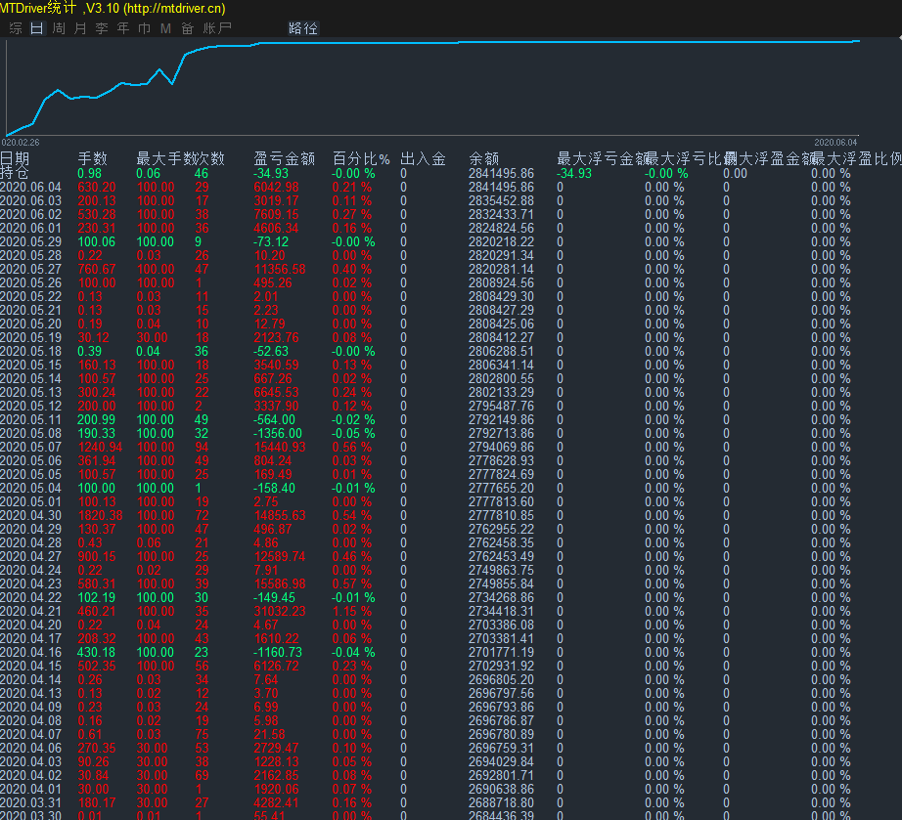Switch to the 账户 account tab
This screenshot has width=902, height=820.
[217, 28]
